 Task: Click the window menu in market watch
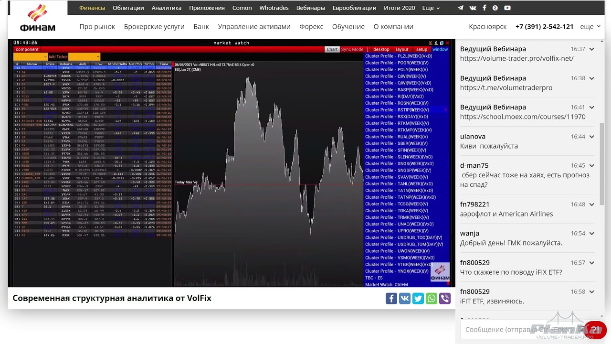440,49
